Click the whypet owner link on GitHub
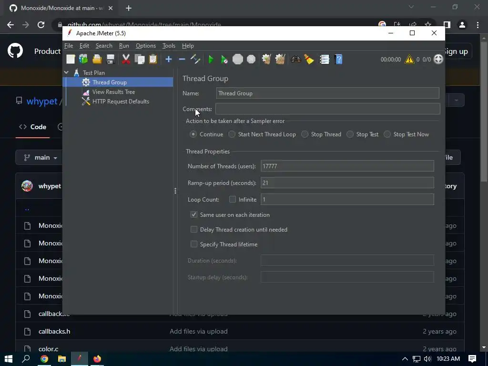The width and height of the screenshot is (488, 366). point(42,101)
